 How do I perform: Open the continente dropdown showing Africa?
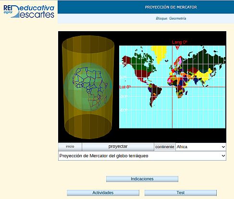[201, 147]
